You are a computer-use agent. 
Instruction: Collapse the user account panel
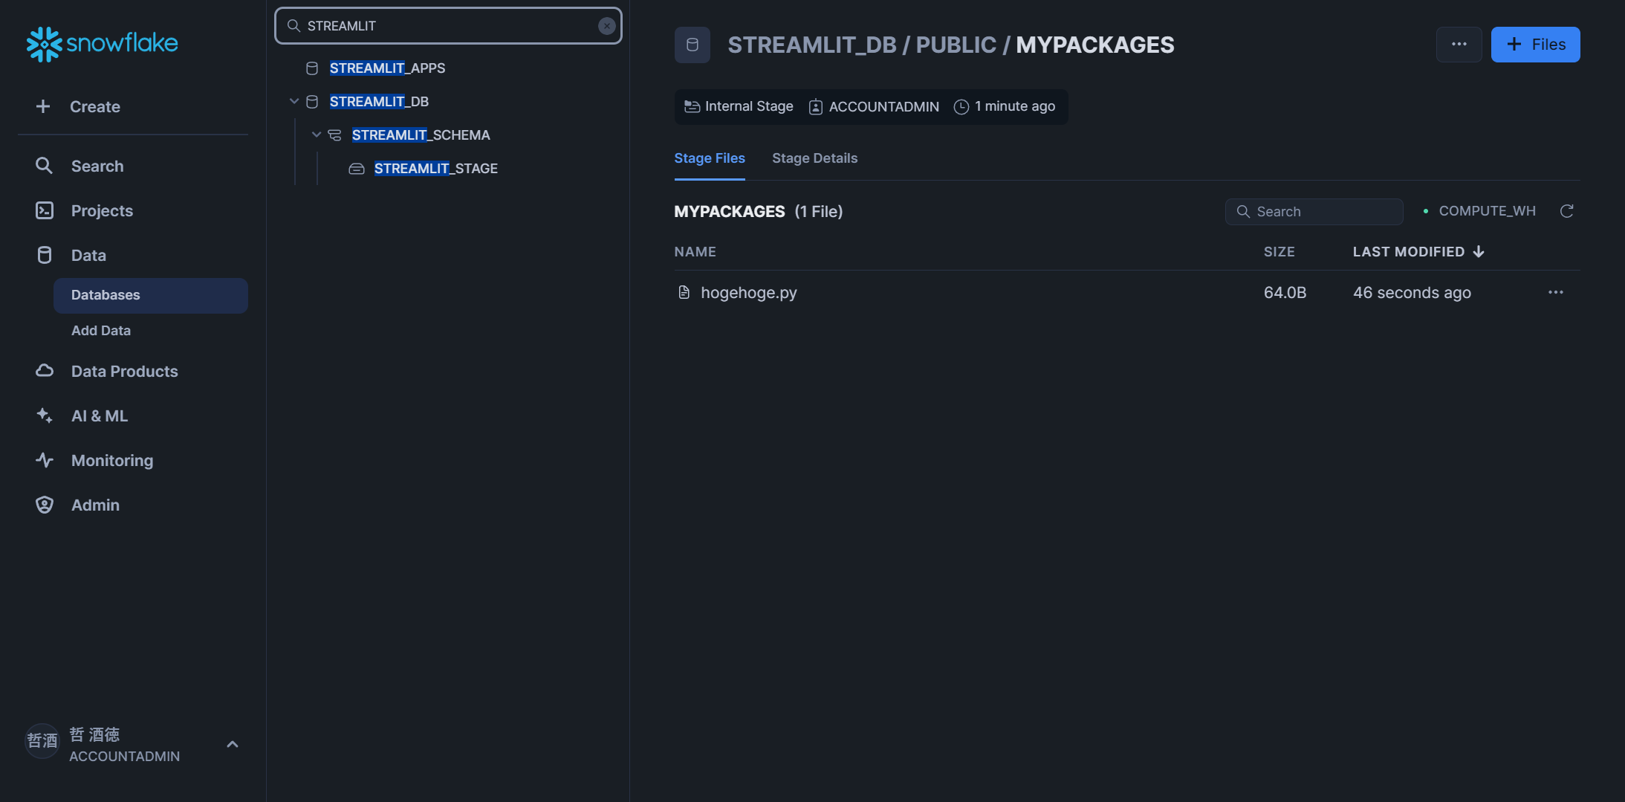click(x=231, y=743)
